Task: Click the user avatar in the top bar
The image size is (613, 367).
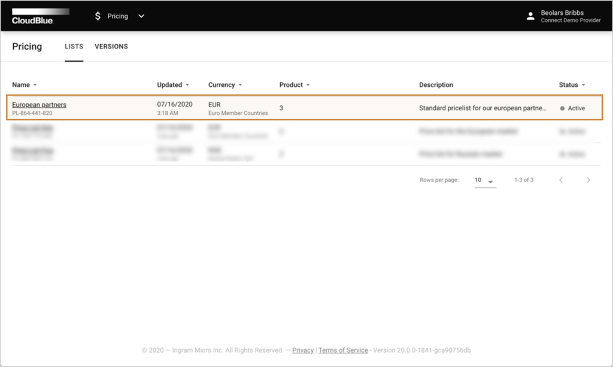Action: pos(530,16)
